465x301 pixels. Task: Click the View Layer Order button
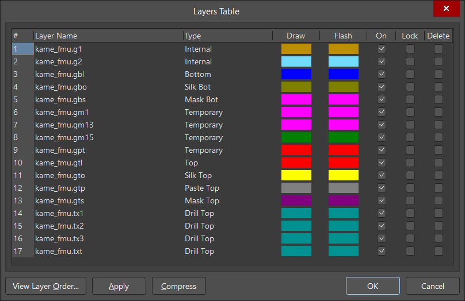[45, 286]
